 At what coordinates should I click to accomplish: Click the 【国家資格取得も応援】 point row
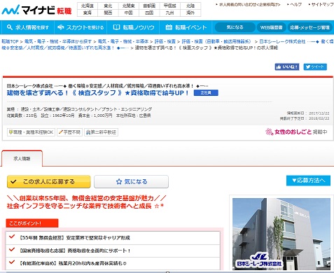113,251
